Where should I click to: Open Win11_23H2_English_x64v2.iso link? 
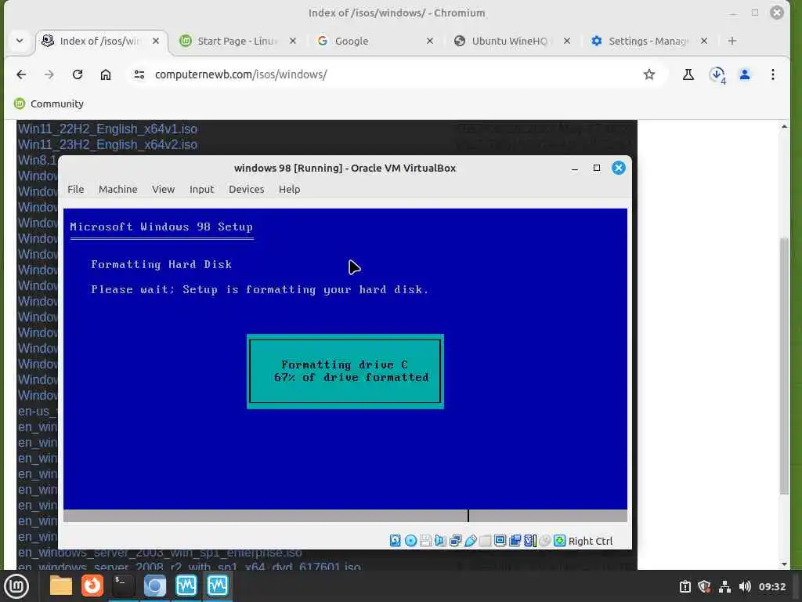107,145
